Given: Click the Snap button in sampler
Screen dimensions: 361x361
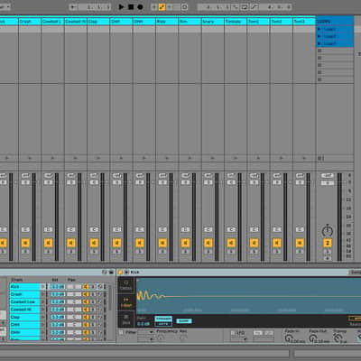Looking at the screenshot, I should point(183,321).
